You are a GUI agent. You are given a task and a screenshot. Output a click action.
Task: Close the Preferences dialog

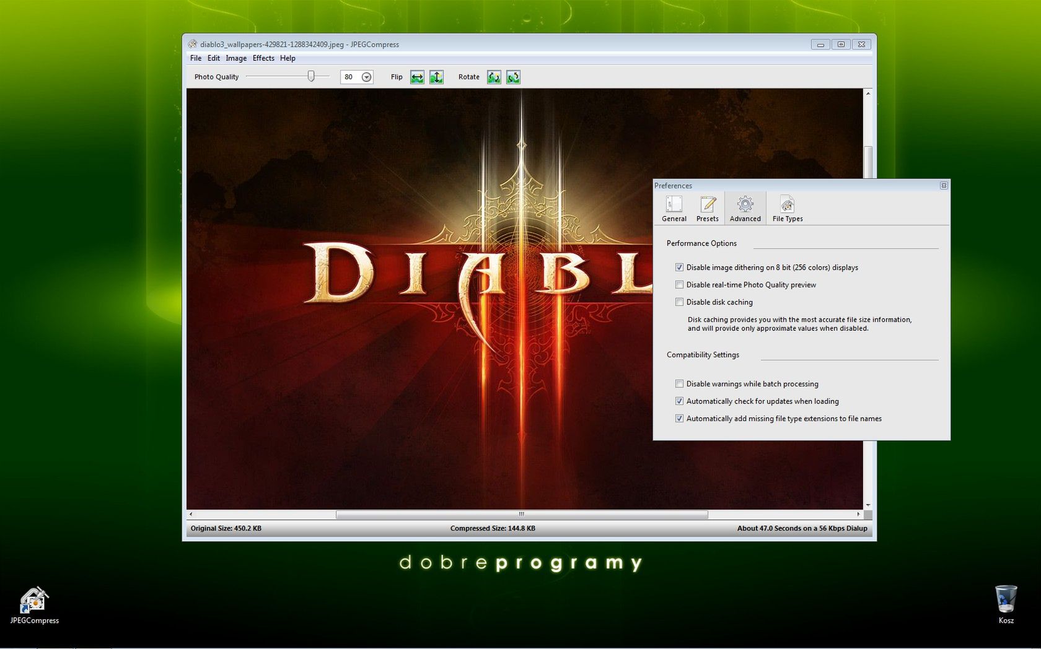tap(944, 186)
